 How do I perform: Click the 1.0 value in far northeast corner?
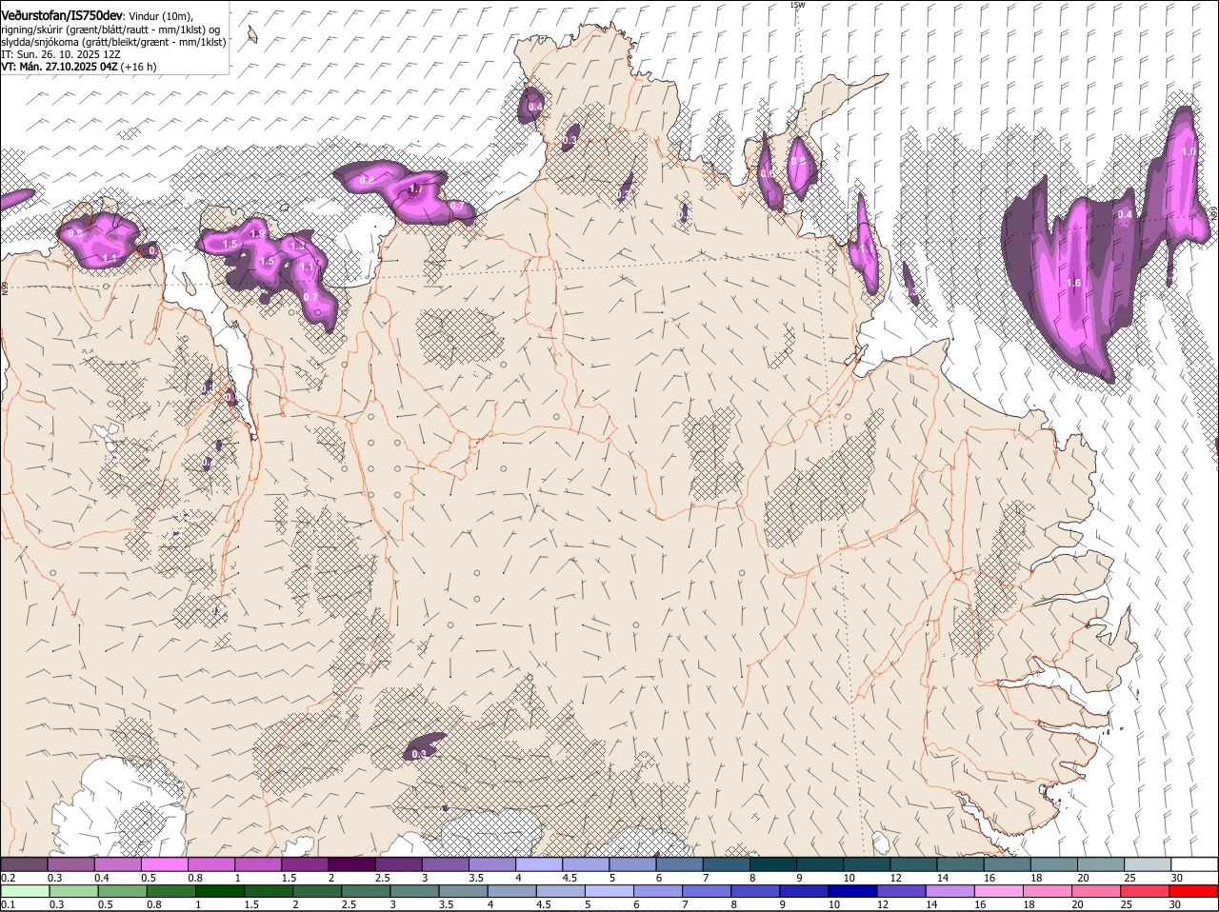pyautogui.click(x=1188, y=151)
